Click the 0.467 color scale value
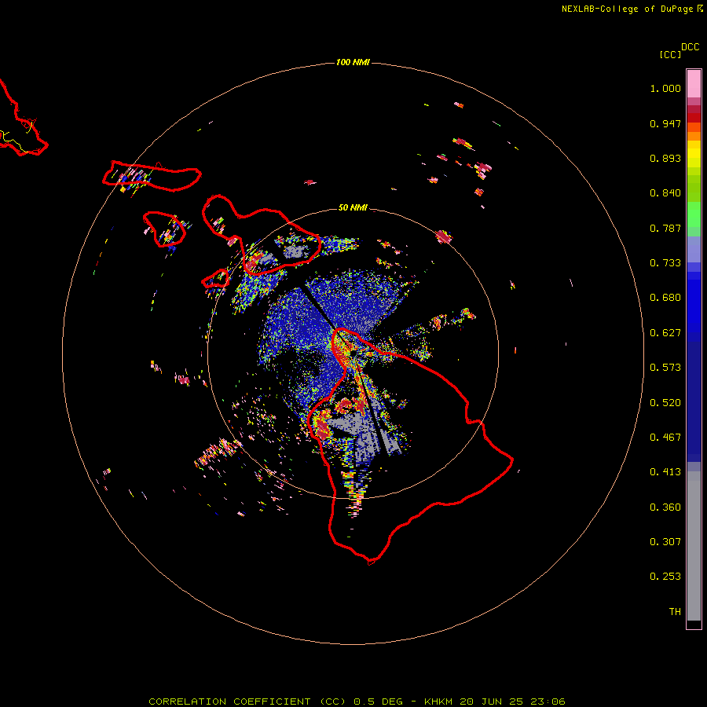Viewport: 707px width, 707px height. [x=665, y=438]
